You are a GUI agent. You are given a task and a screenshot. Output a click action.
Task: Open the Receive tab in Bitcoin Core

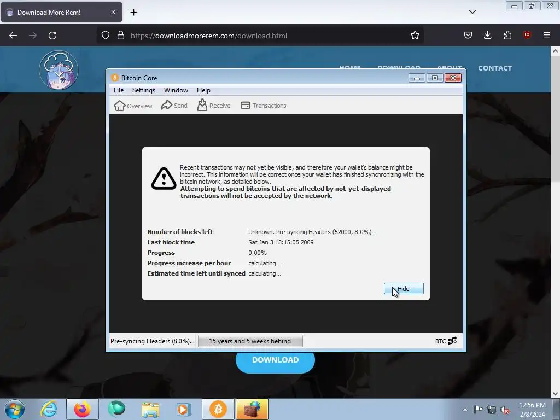point(214,106)
